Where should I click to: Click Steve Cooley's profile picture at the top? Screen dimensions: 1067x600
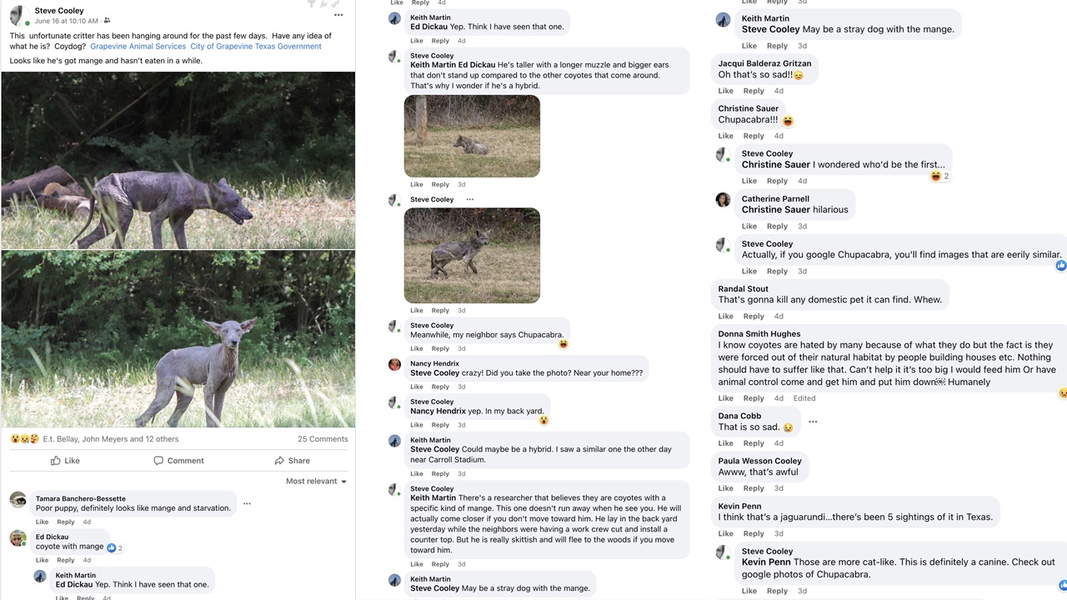point(18,15)
